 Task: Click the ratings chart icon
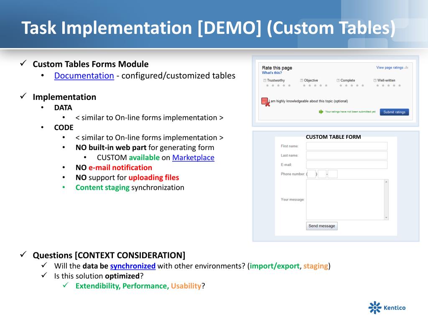click(406, 67)
